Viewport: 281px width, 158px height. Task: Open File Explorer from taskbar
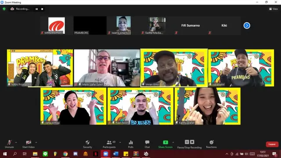click(x=35, y=154)
